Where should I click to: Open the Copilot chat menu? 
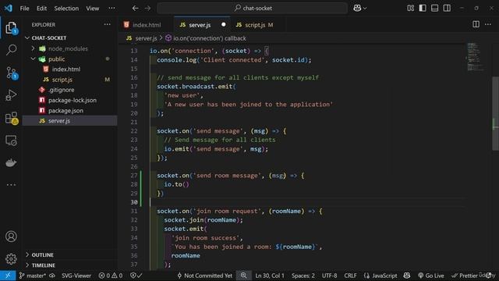point(360,9)
